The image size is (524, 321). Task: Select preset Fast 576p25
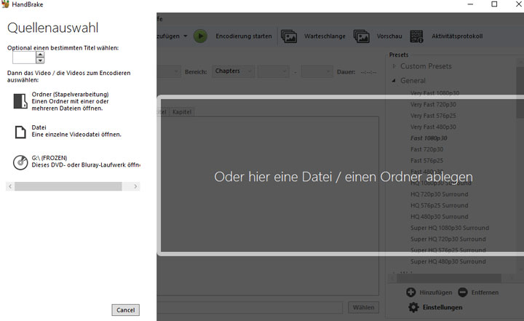[426, 160]
